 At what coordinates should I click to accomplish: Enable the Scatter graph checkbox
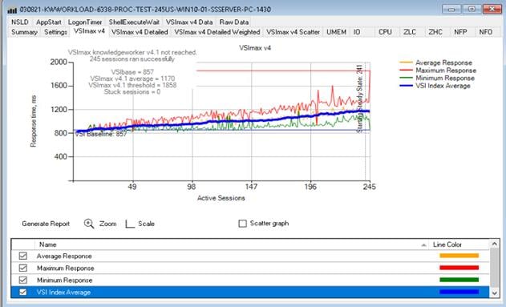(x=242, y=224)
